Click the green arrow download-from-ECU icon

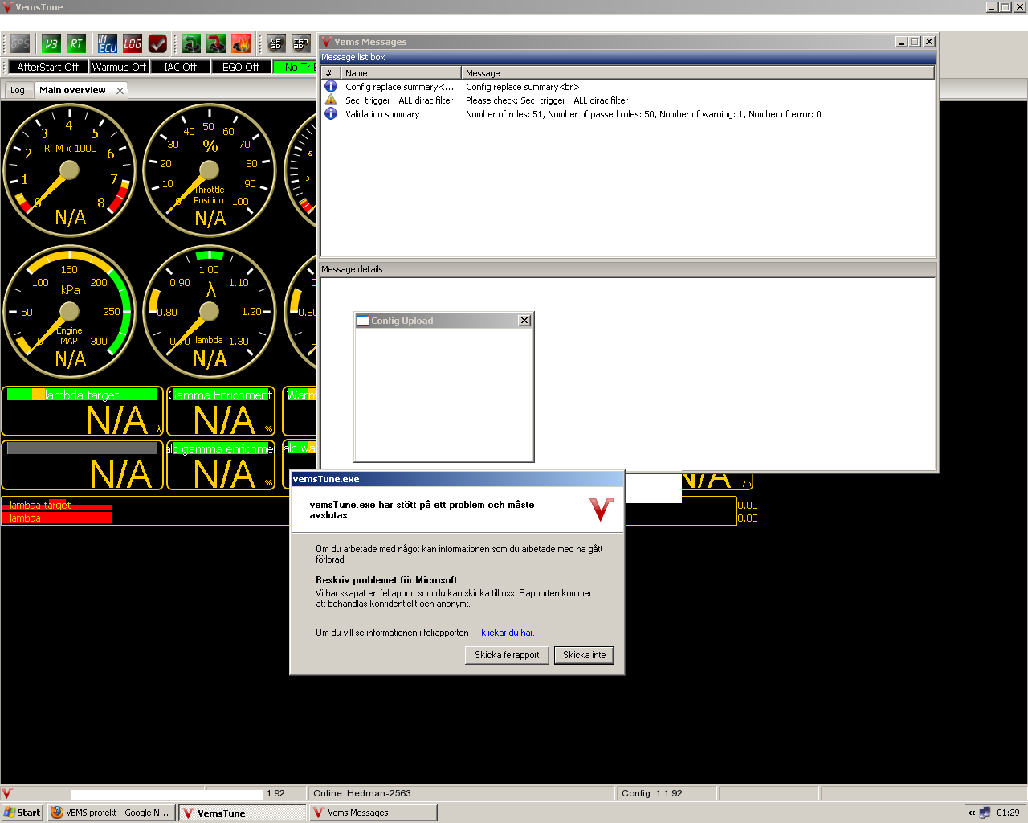coord(191,43)
